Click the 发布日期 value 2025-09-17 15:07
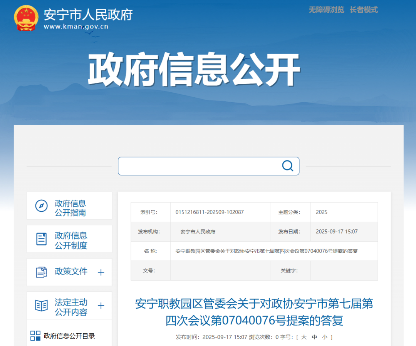This screenshot has height=346, width=416. 337,231
